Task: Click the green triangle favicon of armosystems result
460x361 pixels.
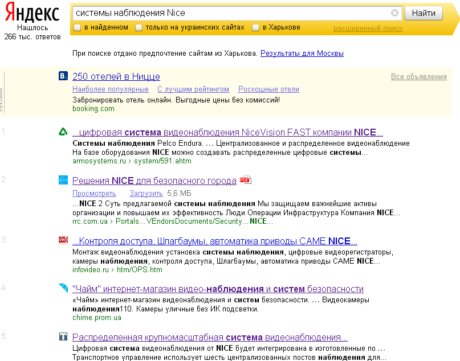Action: 63,132
